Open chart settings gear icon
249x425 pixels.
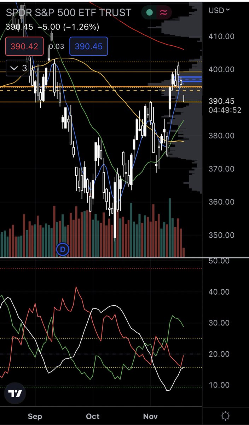[x=226, y=416]
